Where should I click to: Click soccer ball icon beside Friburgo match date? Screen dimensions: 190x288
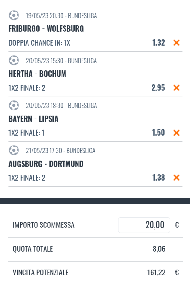click(x=14, y=15)
